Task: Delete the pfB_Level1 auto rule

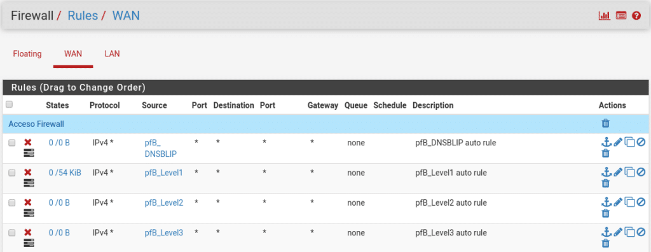Action: coord(606,183)
